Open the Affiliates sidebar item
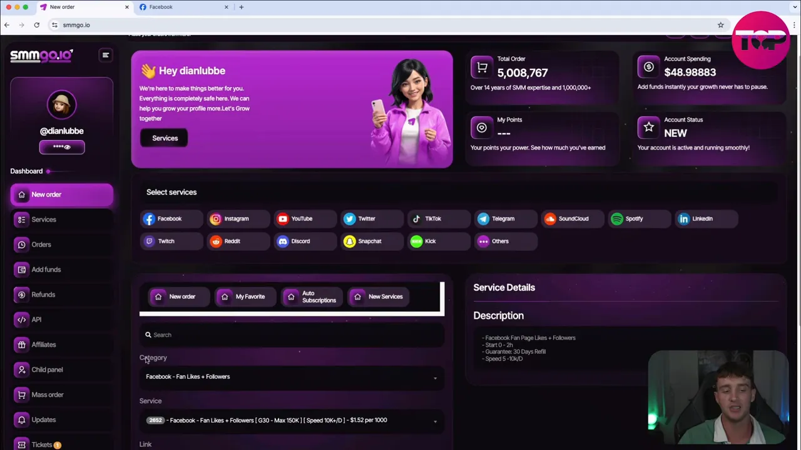801x450 pixels. (x=43, y=344)
